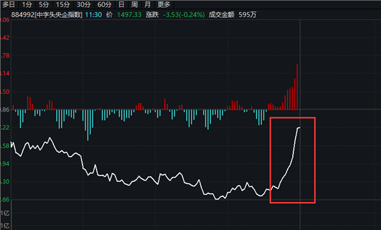This screenshot has height=230, width=381.
Task: Switch to the 多日 multi-day chart tab
Action: [9, 4]
